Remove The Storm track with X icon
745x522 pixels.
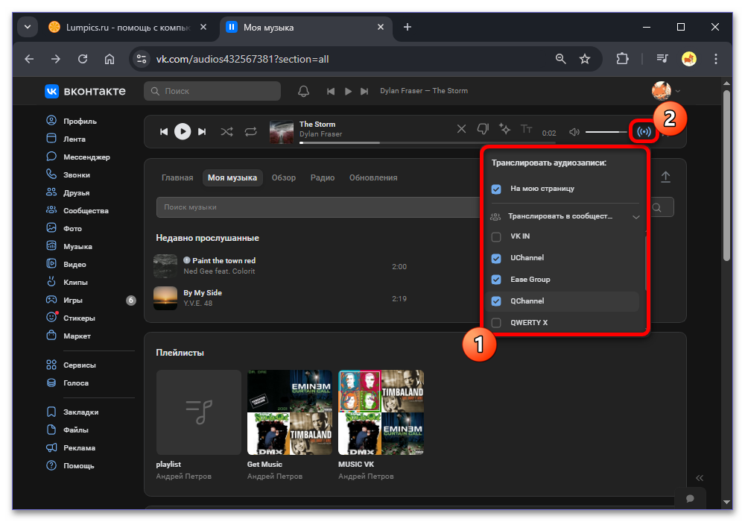click(x=461, y=129)
